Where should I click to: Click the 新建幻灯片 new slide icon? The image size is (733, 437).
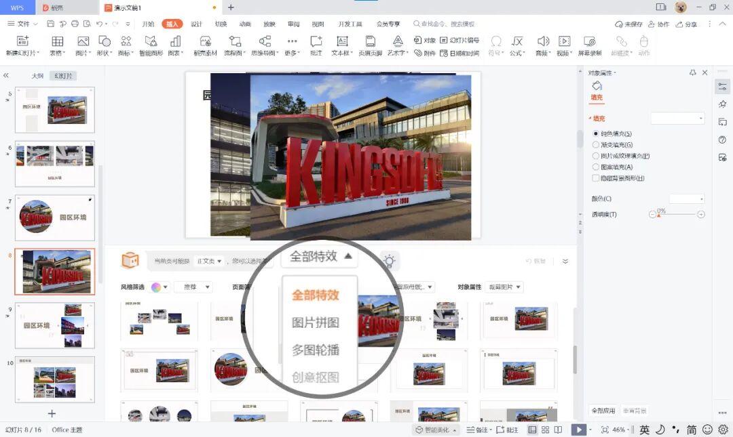pos(22,41)
